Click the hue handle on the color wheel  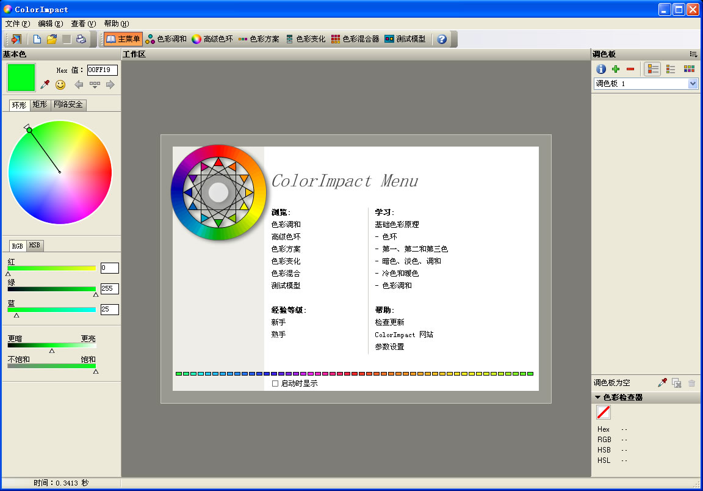tap(29, 130)
